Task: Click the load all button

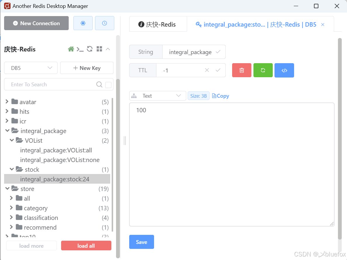Action: tap(86, 246)
